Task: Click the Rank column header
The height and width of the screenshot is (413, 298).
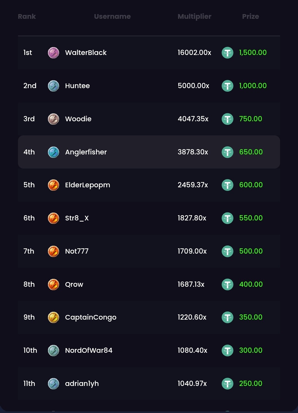Action: click(27, 16)
